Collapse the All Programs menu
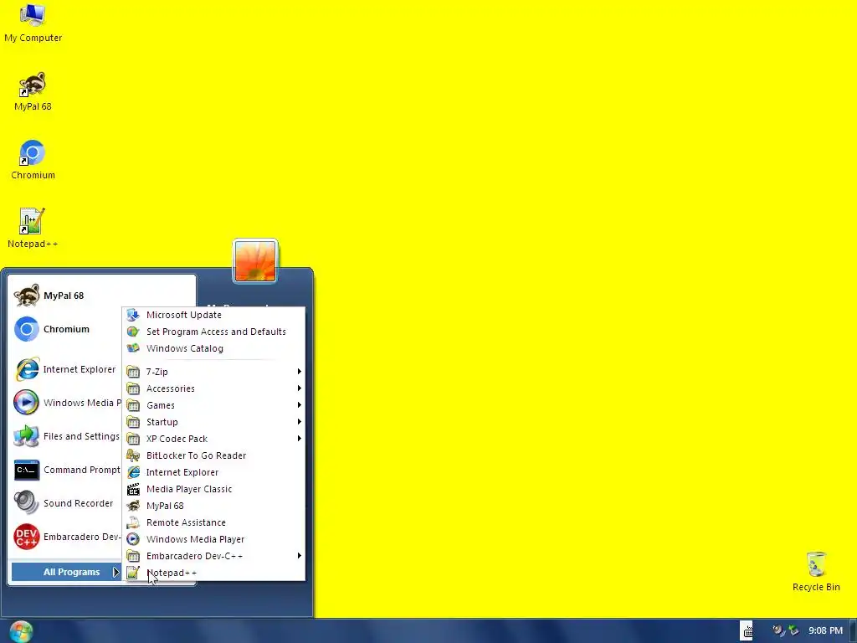This screenshot has width=857, height=643. [66, 572]
